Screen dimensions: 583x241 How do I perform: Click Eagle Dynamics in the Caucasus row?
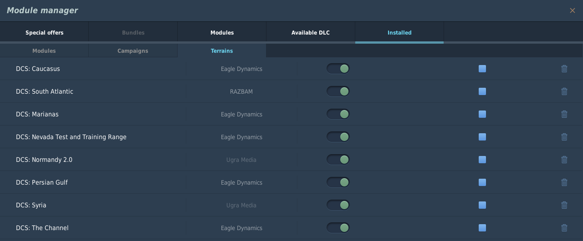tap(241, 69)
